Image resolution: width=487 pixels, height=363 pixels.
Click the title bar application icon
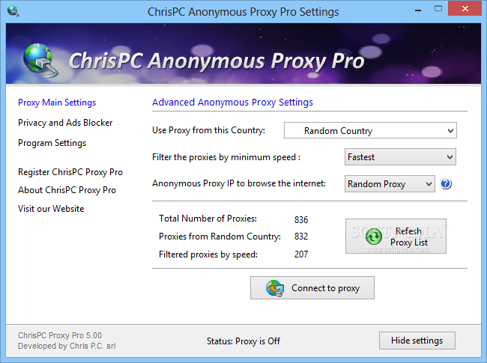(x=13, y=11)
